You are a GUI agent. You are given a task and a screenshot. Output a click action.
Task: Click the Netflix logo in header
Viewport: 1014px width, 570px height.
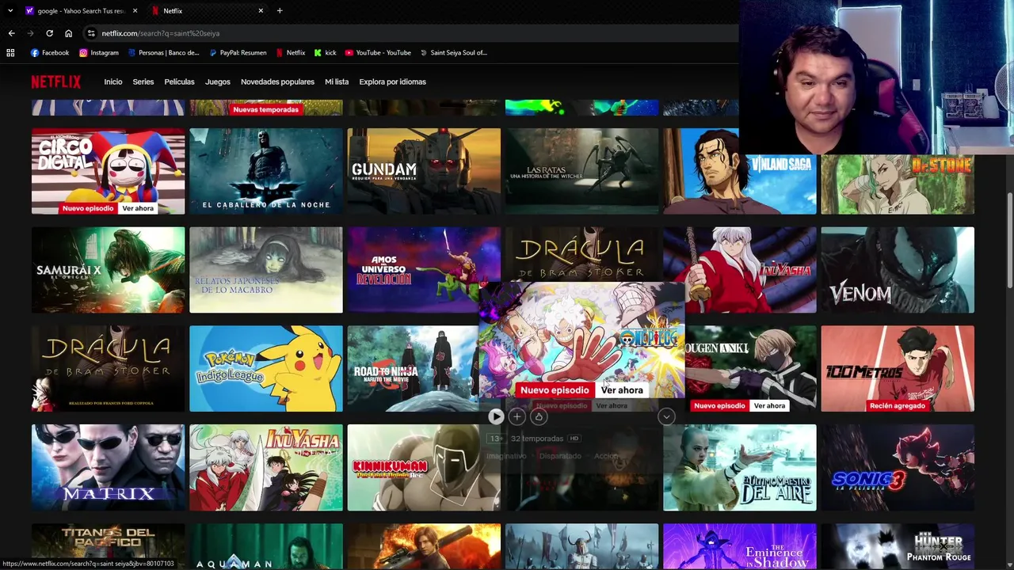point(56,82)
